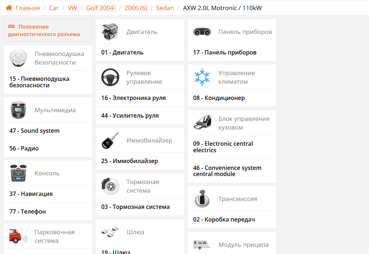Click the brake disc icon
The width and height of the screenshot is (369, 254).
110,186
